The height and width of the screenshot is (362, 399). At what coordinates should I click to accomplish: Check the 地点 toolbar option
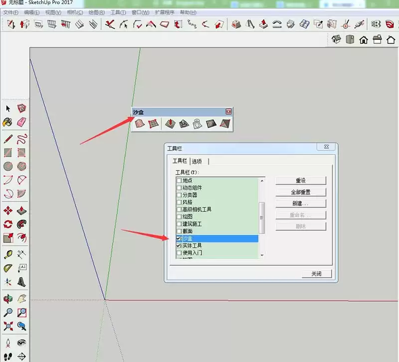coord(180,181)
